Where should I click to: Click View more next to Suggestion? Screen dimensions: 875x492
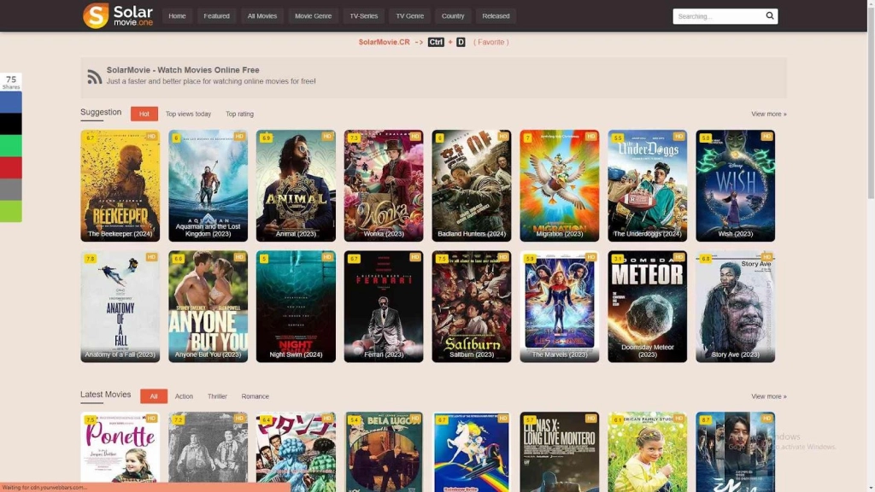coord(768,114)
